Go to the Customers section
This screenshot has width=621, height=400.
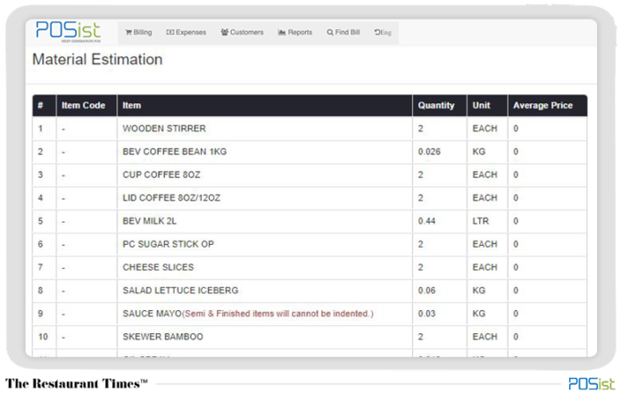pyautogui.click(x=242, y=32)
